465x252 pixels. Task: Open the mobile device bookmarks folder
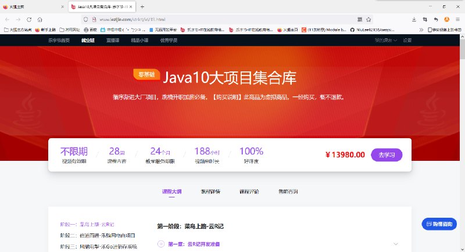[445, 30]
